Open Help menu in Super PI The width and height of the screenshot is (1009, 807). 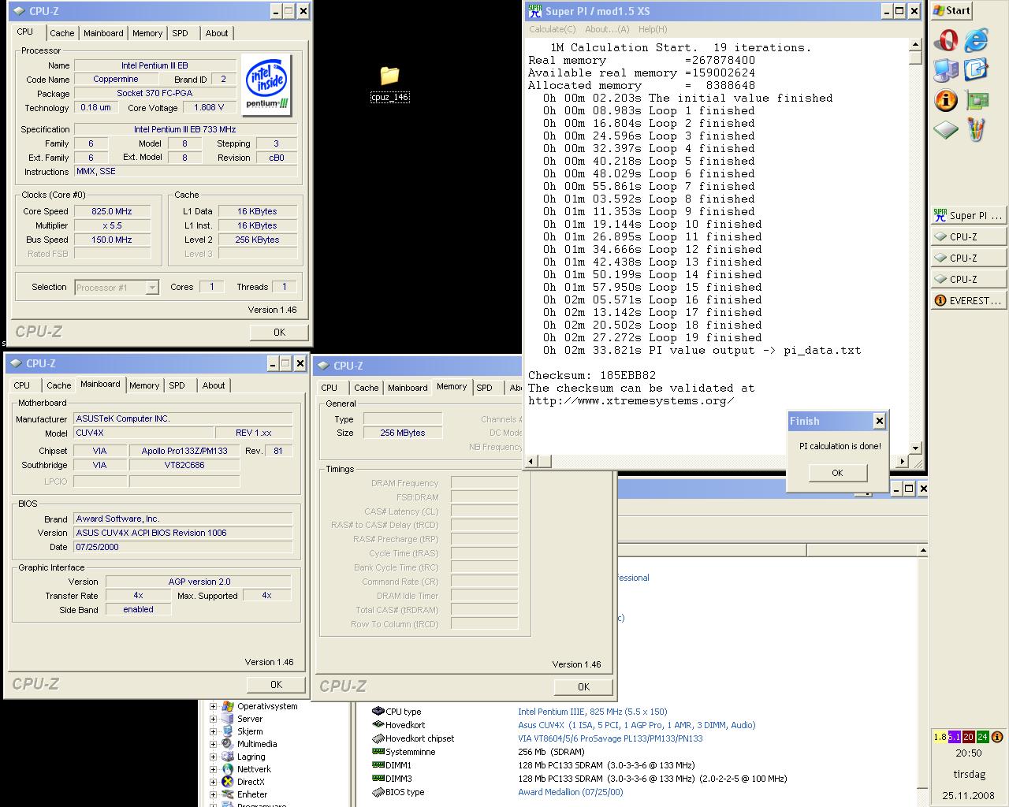point(653,29)
